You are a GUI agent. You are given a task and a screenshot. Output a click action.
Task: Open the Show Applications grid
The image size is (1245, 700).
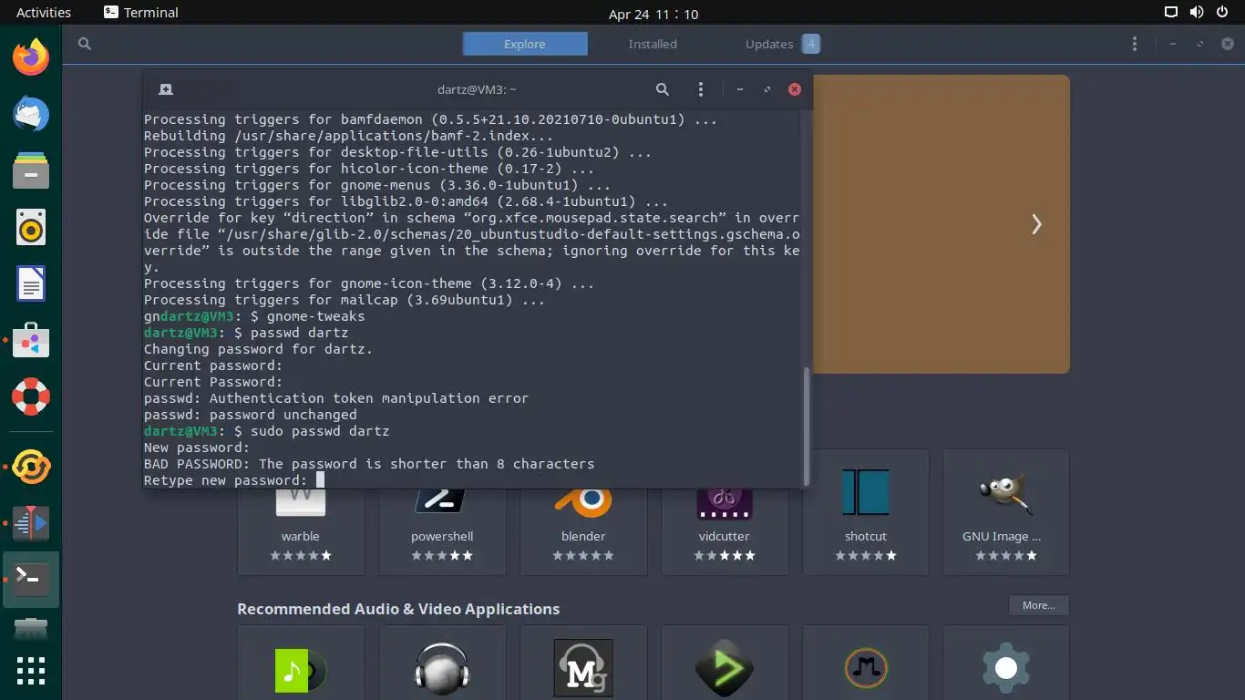(x=31, y=671)
